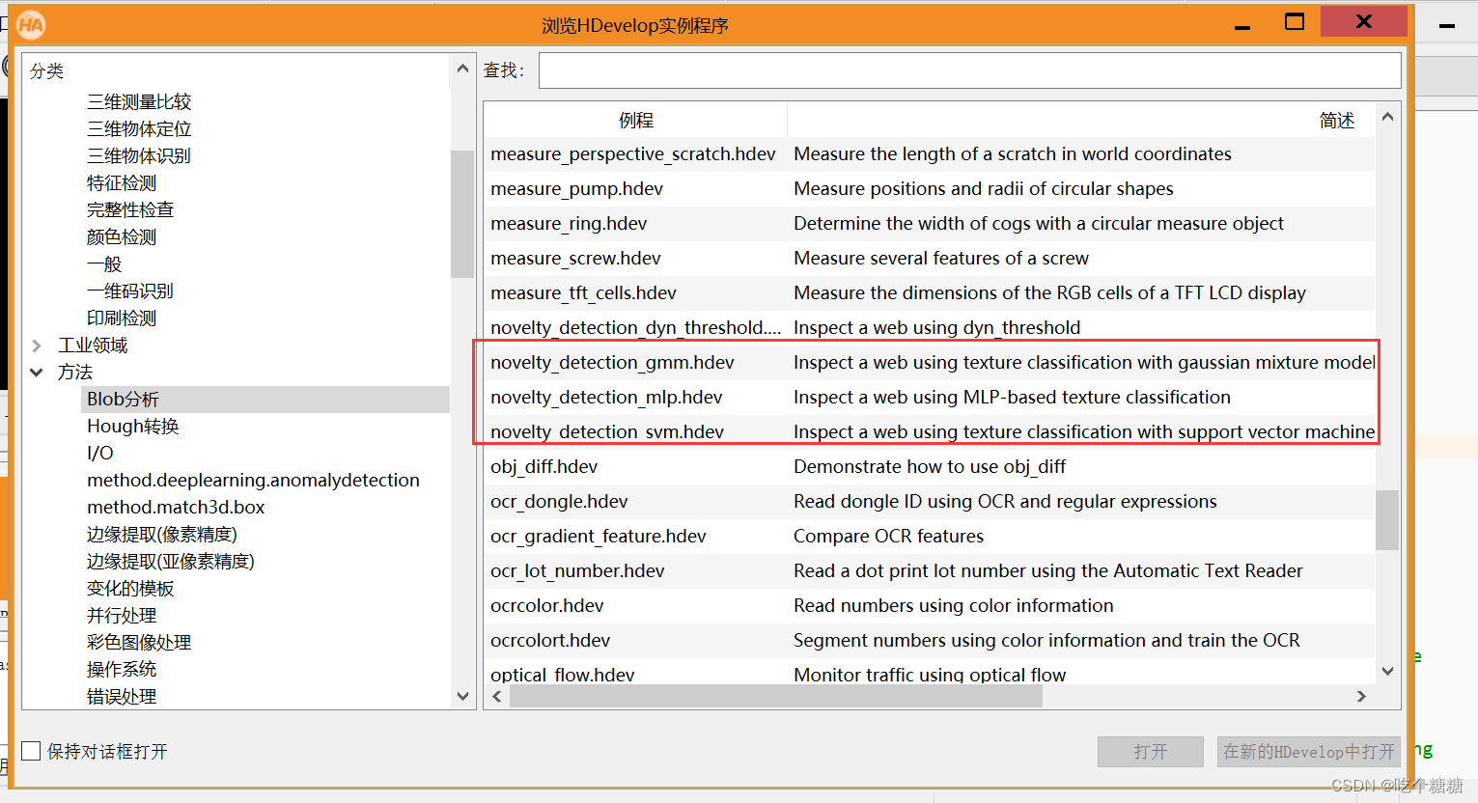Image resolution: width=1478 pixels, height=803 pixels.
Task: Select measure_screw.hdev example
Action: coord(575,259)
